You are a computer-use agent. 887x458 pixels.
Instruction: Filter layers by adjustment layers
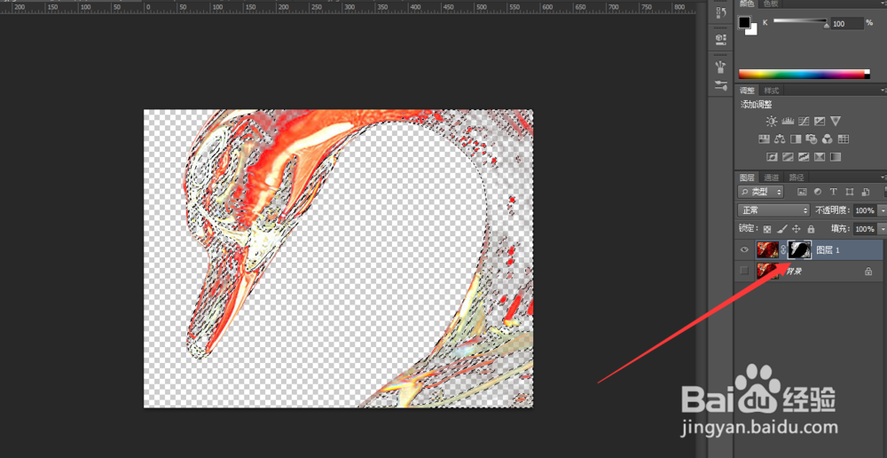(818, 192)
